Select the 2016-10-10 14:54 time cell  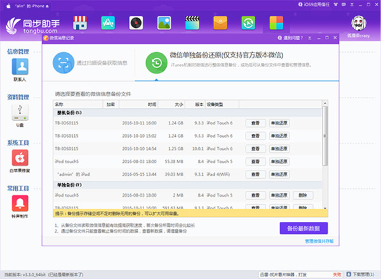point(139,149)
